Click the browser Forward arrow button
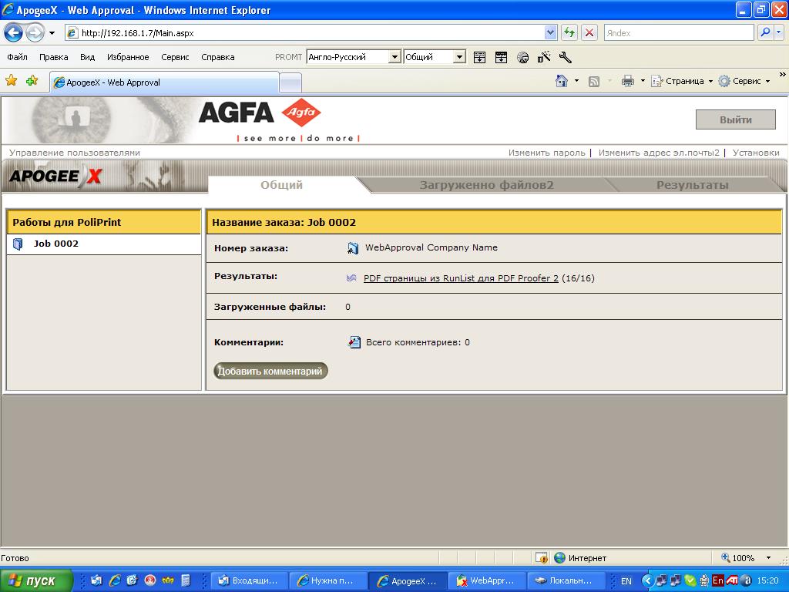789x592 pixels. click(x=35, y=33)
